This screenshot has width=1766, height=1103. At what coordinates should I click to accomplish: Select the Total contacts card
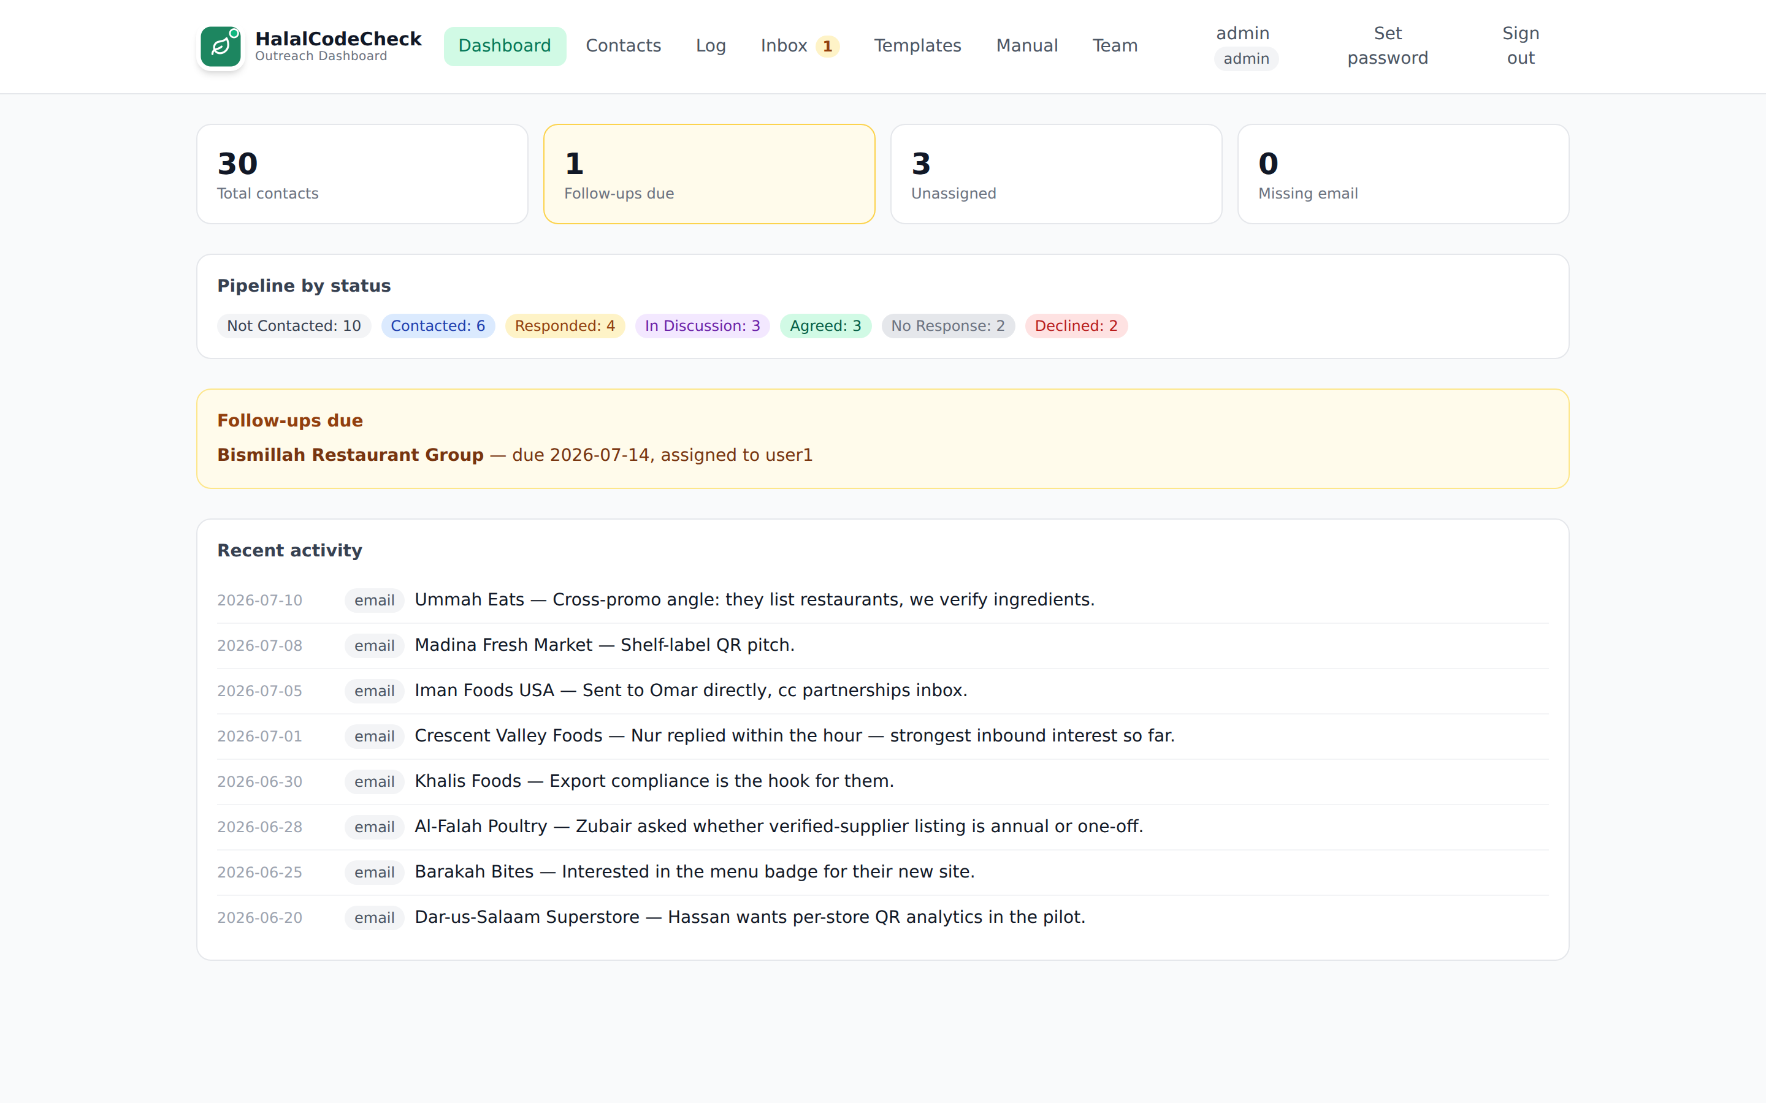coord(362,173)
